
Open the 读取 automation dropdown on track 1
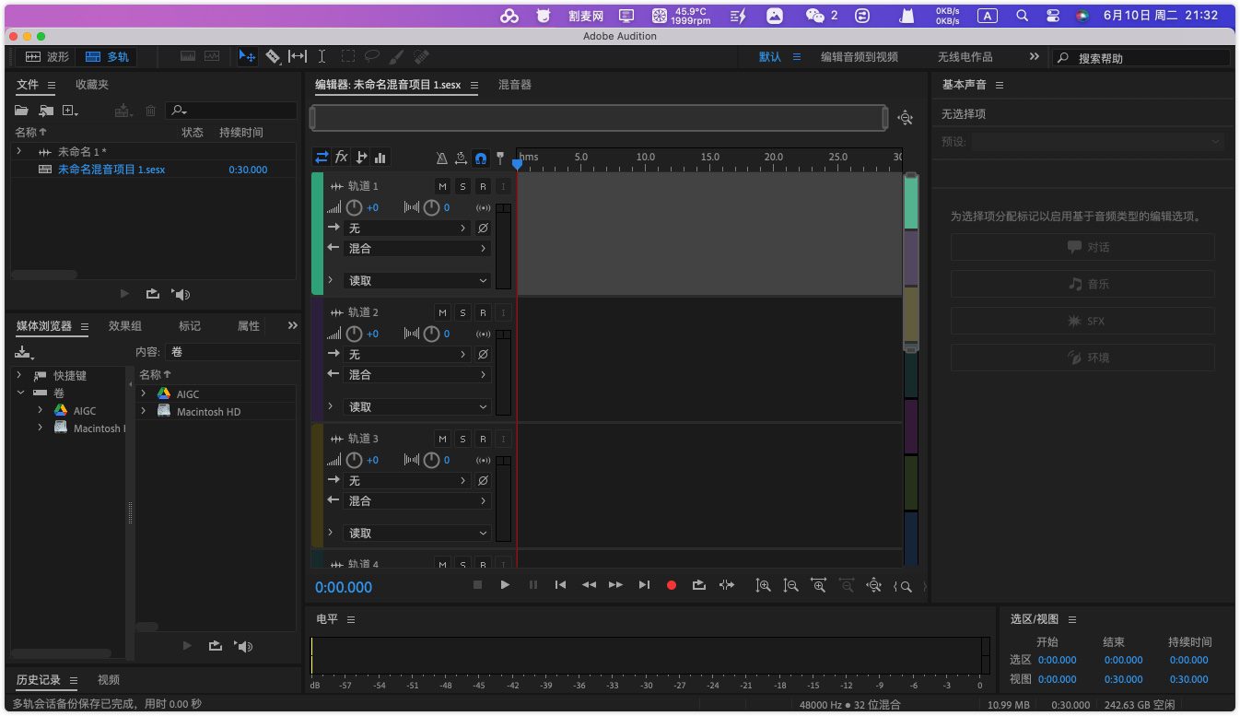click(417, 280)
